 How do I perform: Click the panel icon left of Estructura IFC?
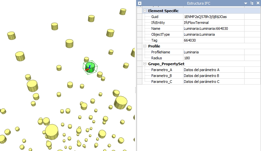click(x=140, y=3)
